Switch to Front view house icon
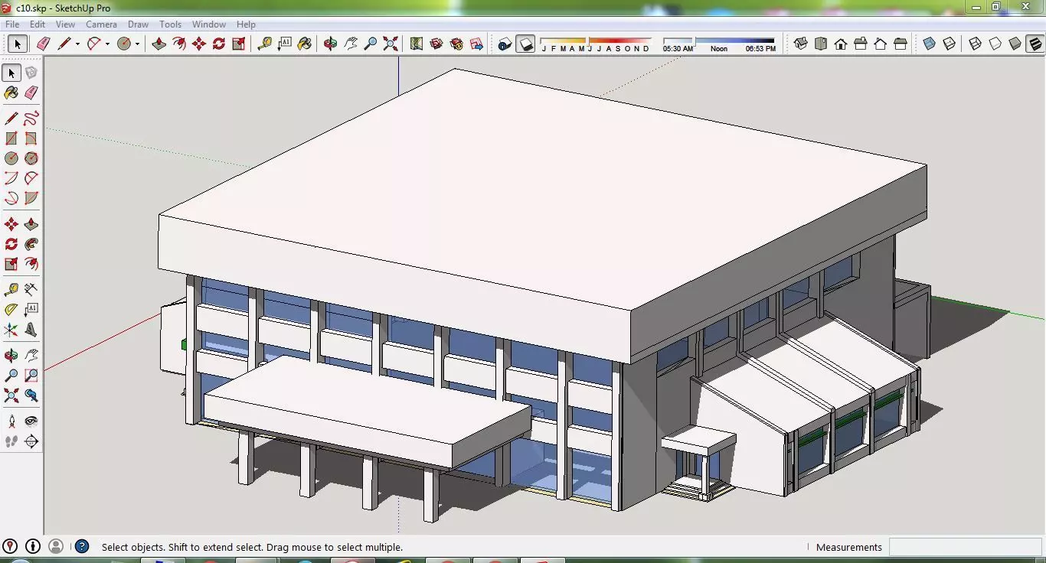Viewport: 1046px width, 563px height. pyautogui.click(x=841, y=44)
